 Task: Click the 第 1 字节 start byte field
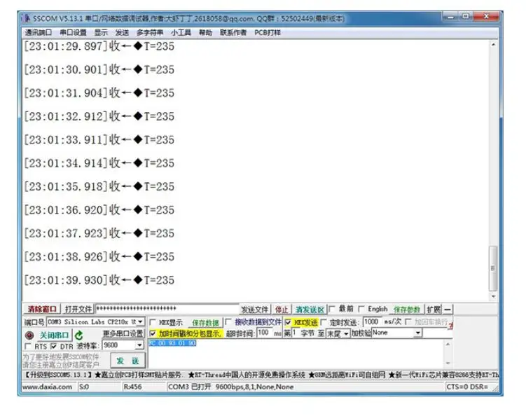coord(295,333)
